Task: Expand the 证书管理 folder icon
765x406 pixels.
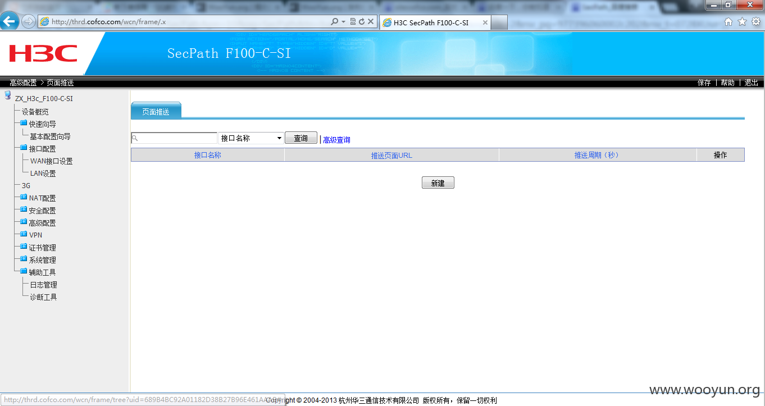Action: (24, 247)
